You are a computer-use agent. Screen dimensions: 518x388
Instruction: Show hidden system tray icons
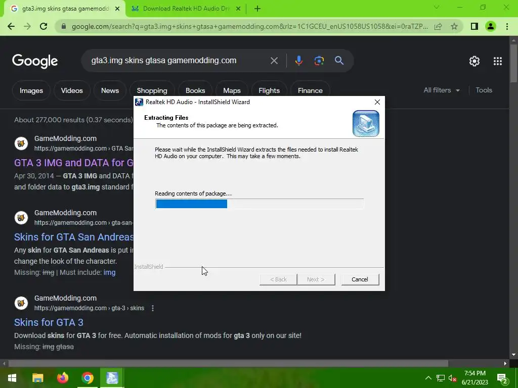[428, 378]
